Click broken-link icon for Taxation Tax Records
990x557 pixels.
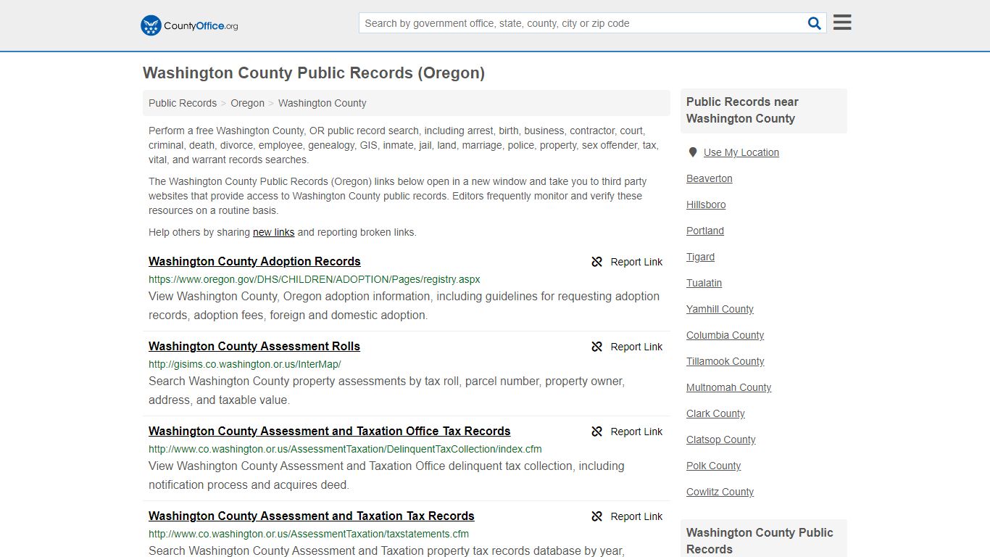[x=597, y=516]
